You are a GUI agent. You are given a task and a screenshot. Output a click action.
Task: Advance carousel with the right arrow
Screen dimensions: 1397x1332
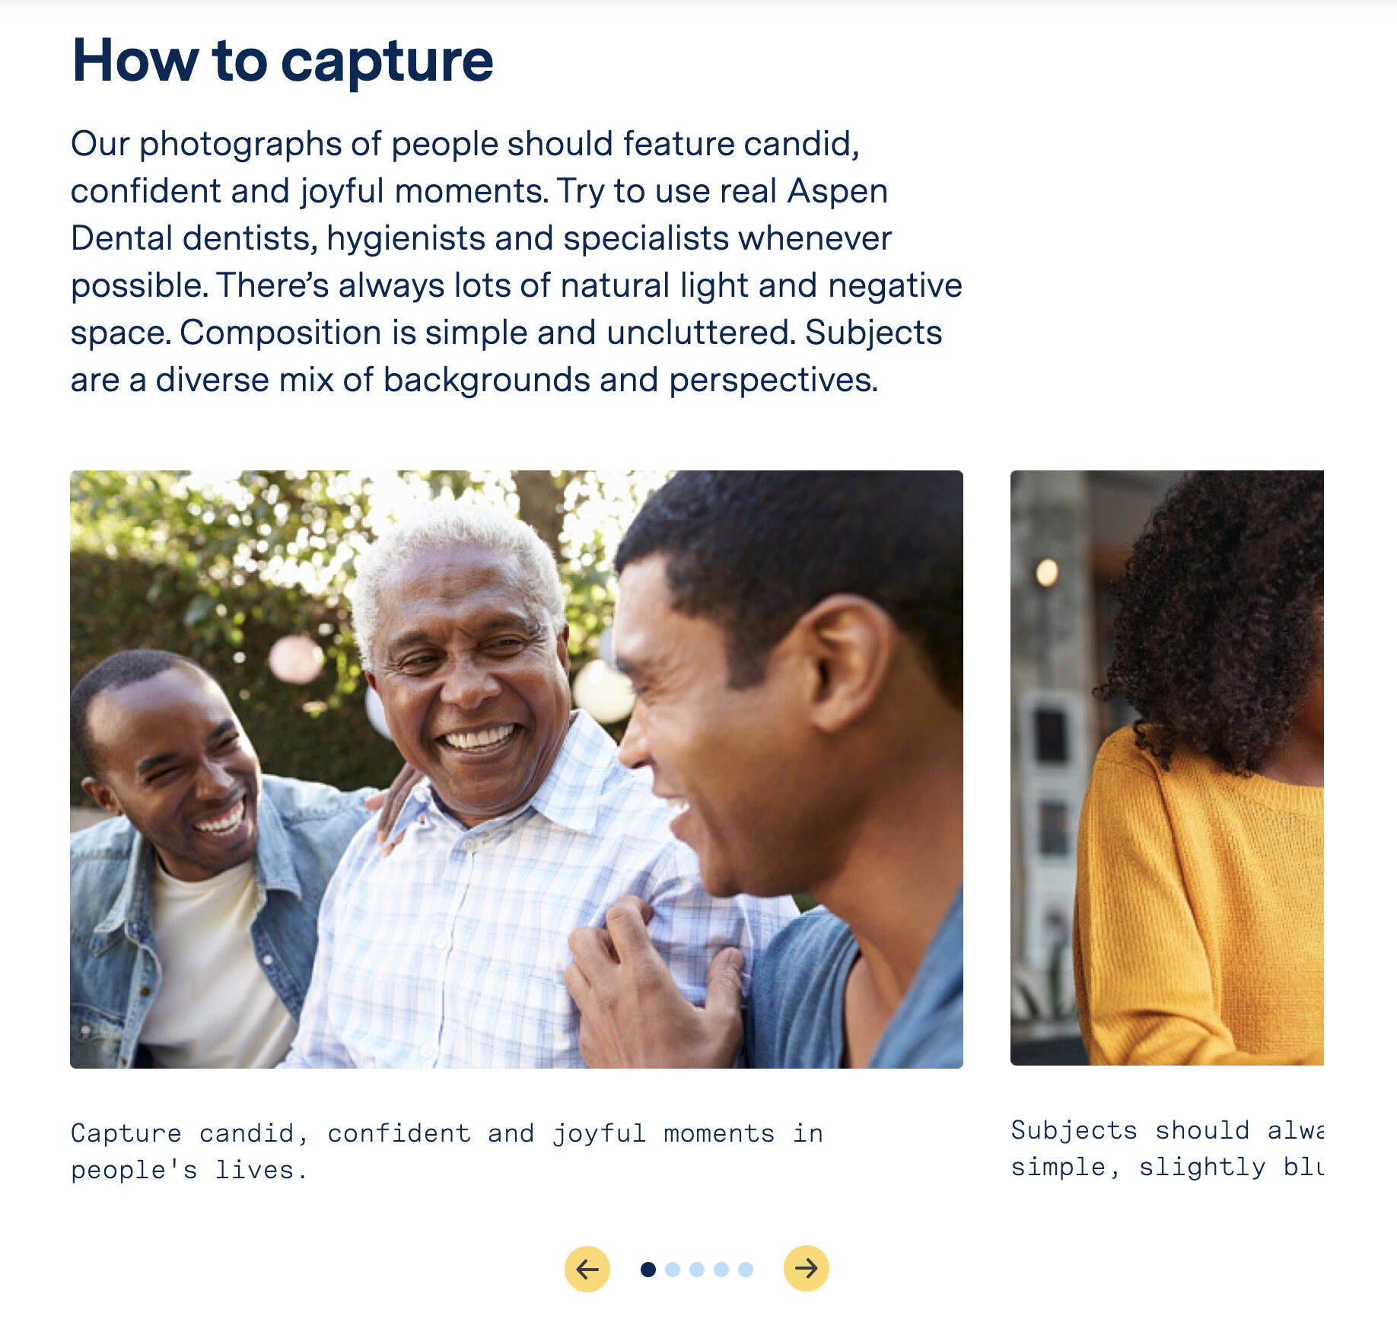tap(806, 1269)
